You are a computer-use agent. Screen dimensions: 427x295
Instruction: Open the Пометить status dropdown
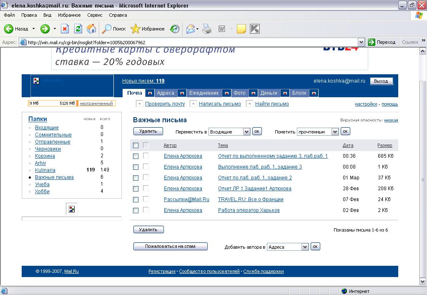pyautogui.click(x=318, y=132)
